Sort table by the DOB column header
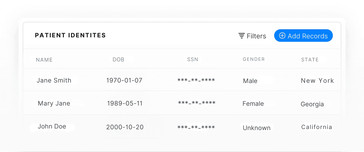 (x=118, y=59)
